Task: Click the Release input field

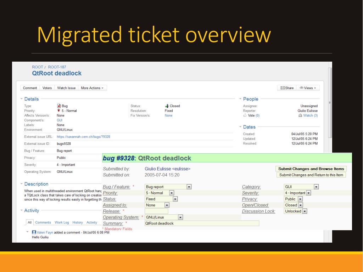Action: click(156, 211)
